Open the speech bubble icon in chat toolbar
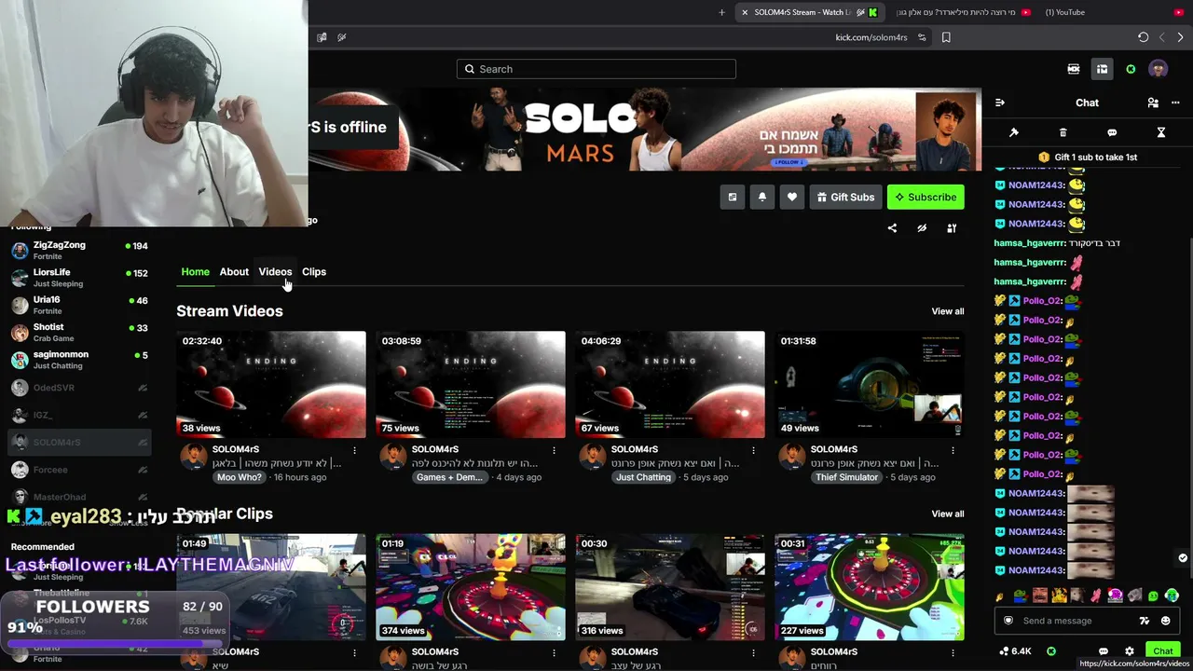1193x671 pixels. 1112,132
